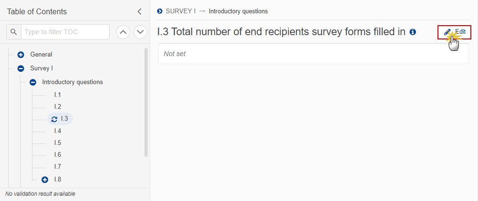Focus the Type to filter TOC field

[65, 32]
